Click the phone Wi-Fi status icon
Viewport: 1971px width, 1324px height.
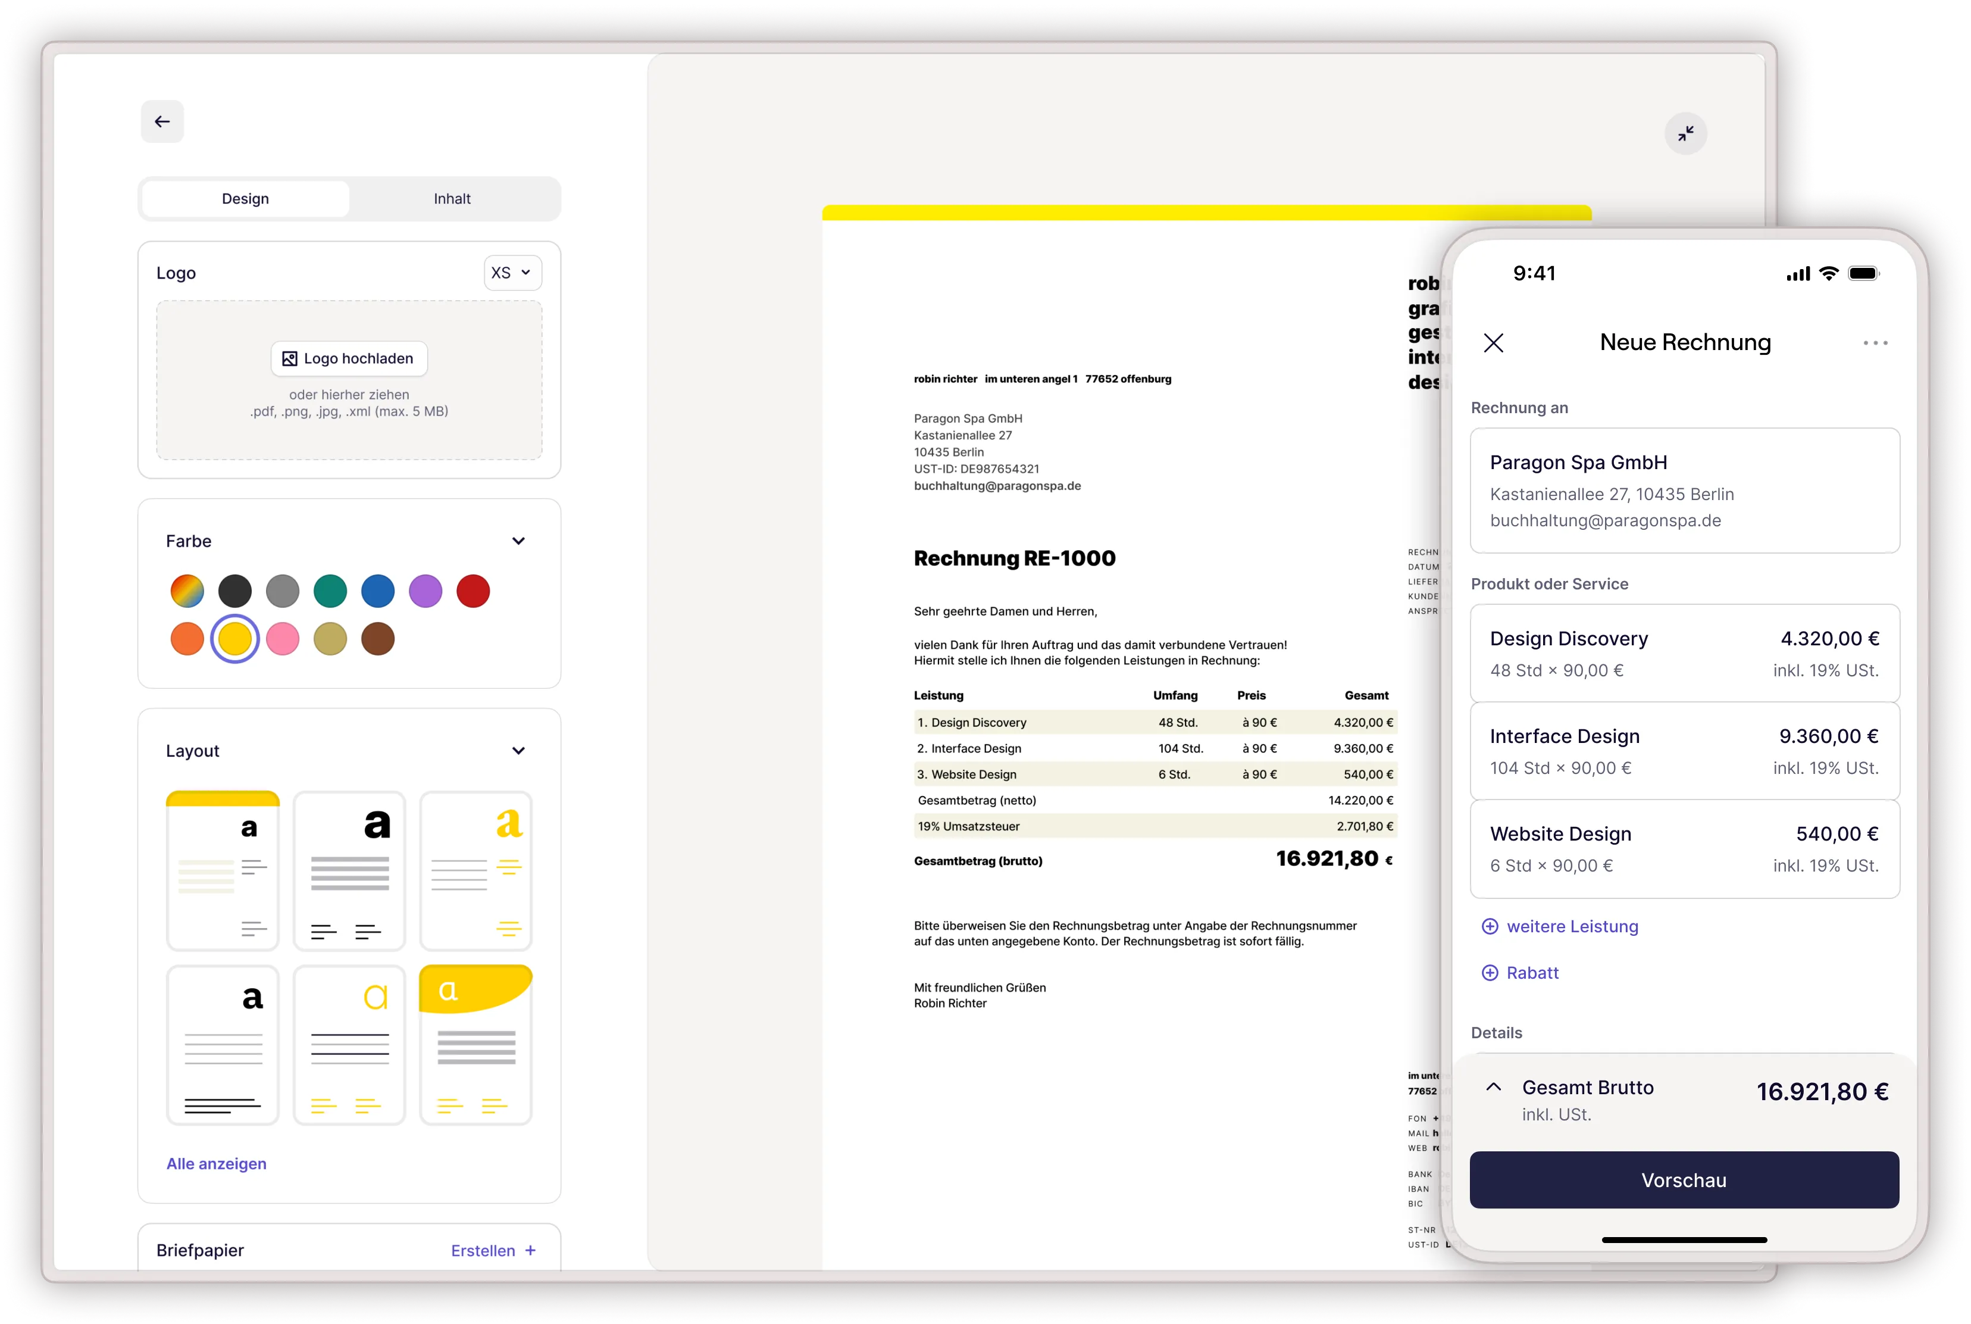pyautogui.click(x=1828, y=273)
